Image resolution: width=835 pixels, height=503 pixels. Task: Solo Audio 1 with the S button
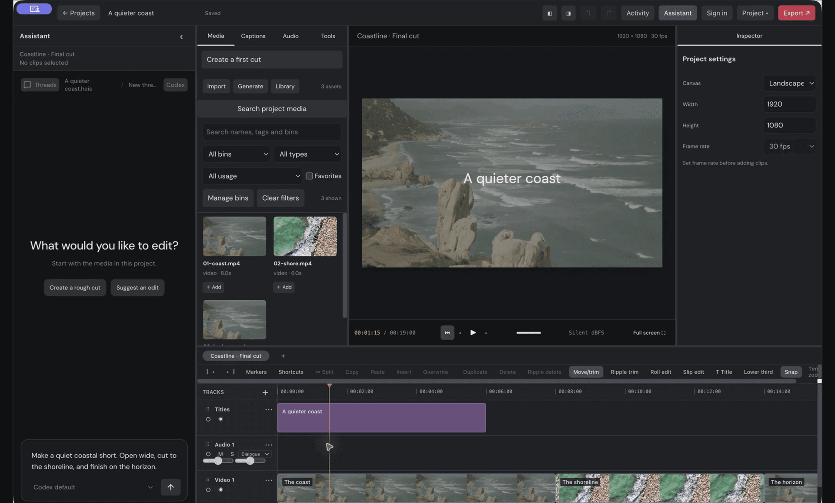pos(232,454)
